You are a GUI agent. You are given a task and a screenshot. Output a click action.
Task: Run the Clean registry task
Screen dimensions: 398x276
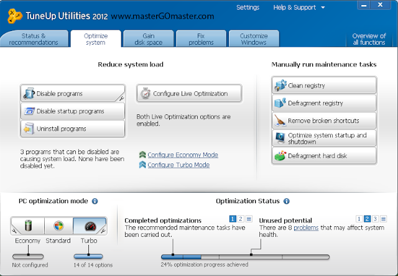click(x=324, y=85)
